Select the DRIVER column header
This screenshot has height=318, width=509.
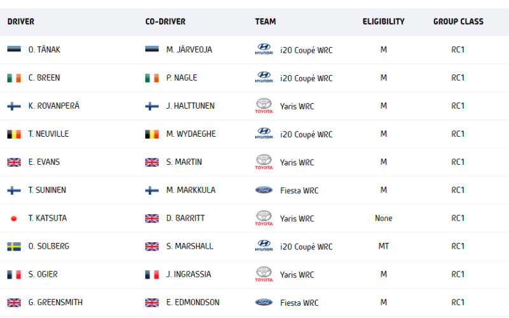coord(21,22)
